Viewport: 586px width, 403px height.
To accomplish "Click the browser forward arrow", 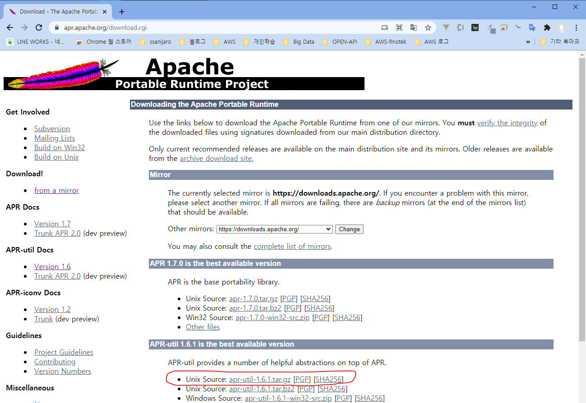I will 24,27.
